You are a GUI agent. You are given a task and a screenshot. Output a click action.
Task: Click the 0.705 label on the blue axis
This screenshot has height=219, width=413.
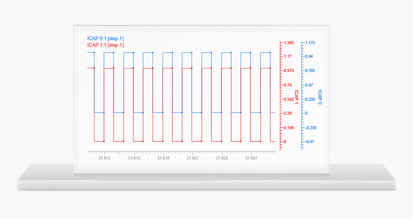pyautogui.click(x=310, y=70)
